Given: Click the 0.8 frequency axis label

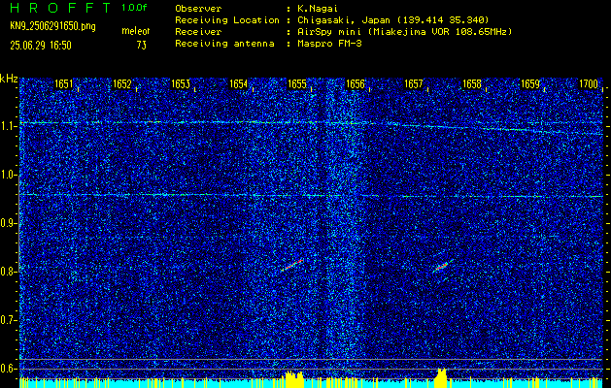Looking at the screenshot, I should pyautogui.click(x=8, y=272).
